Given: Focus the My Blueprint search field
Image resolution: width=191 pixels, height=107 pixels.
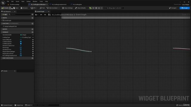Looking at the screenshot, I should tap(20, 15).
